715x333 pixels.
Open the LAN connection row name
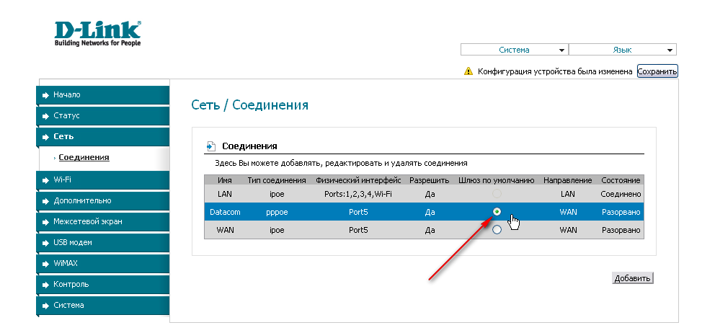click(x=225, y=194)
